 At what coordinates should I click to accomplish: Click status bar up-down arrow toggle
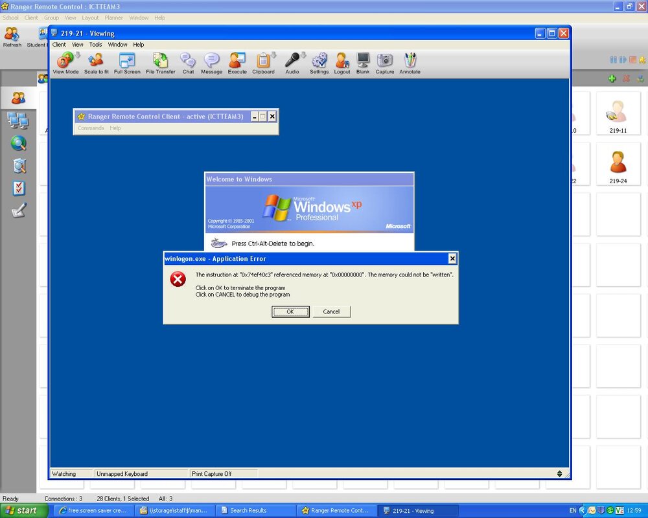click(x=559, y=474)
